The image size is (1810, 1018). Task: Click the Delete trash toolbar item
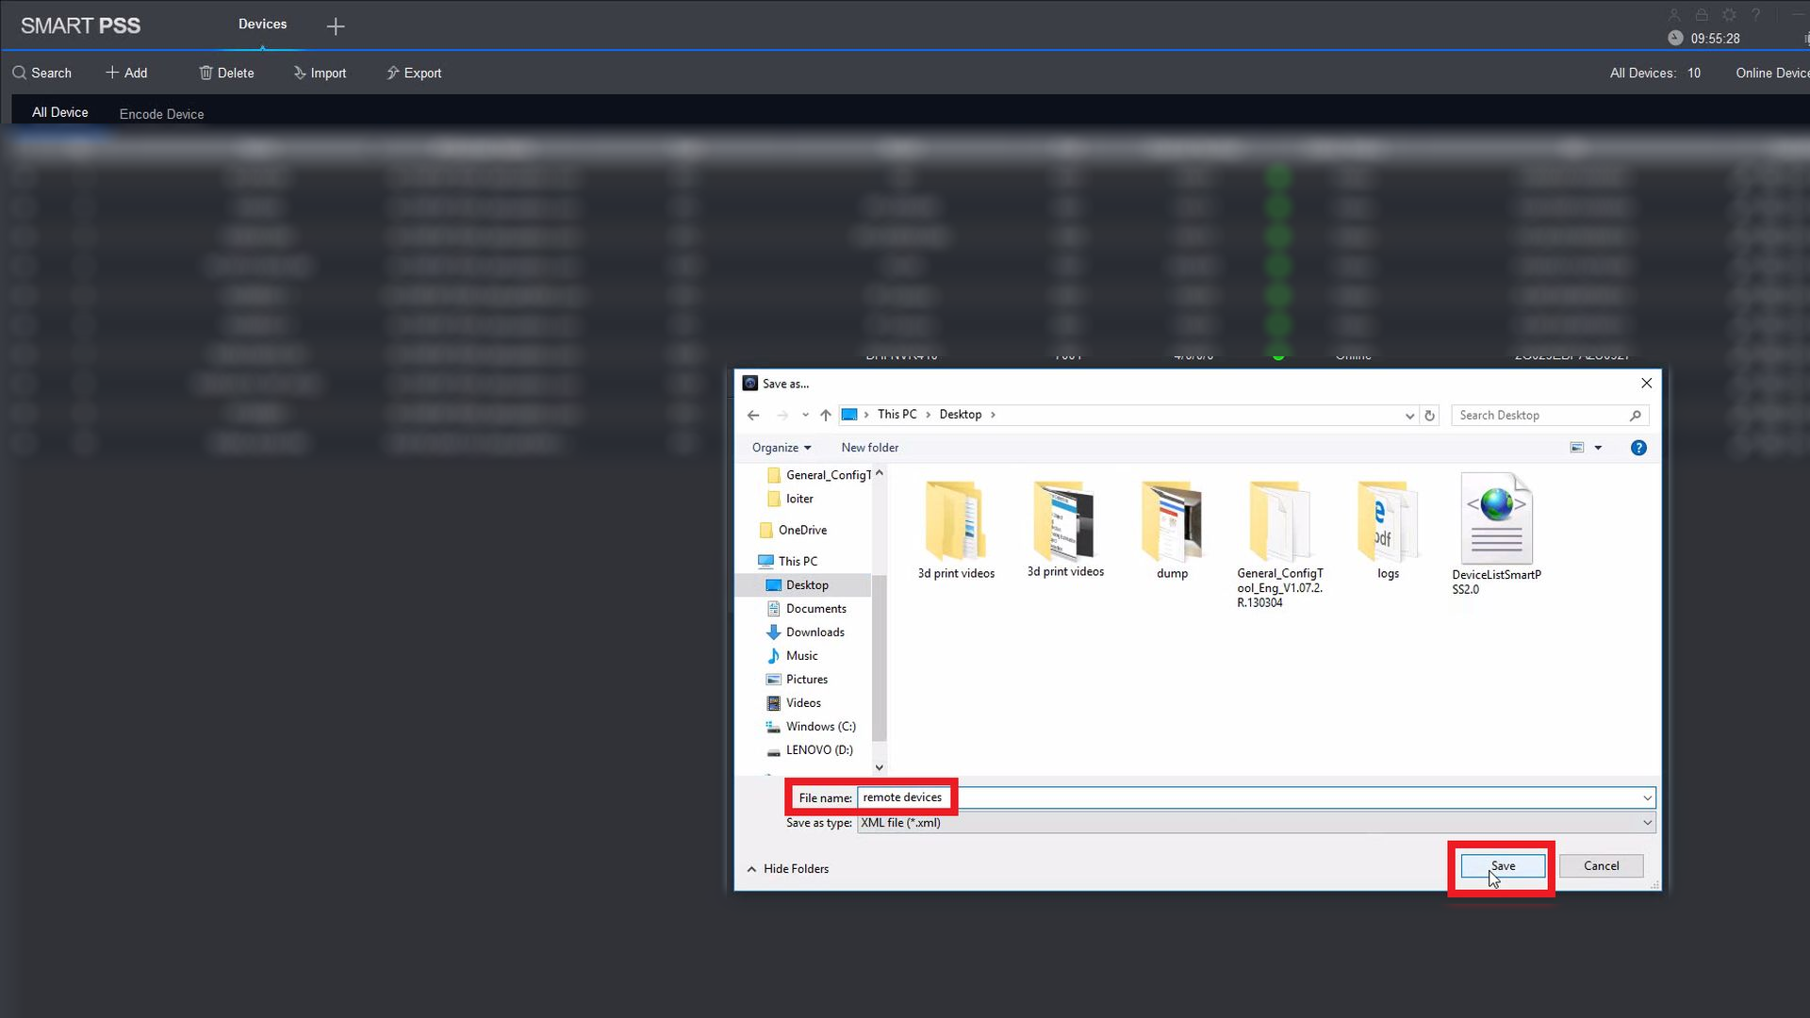click(x=226, y=73)
